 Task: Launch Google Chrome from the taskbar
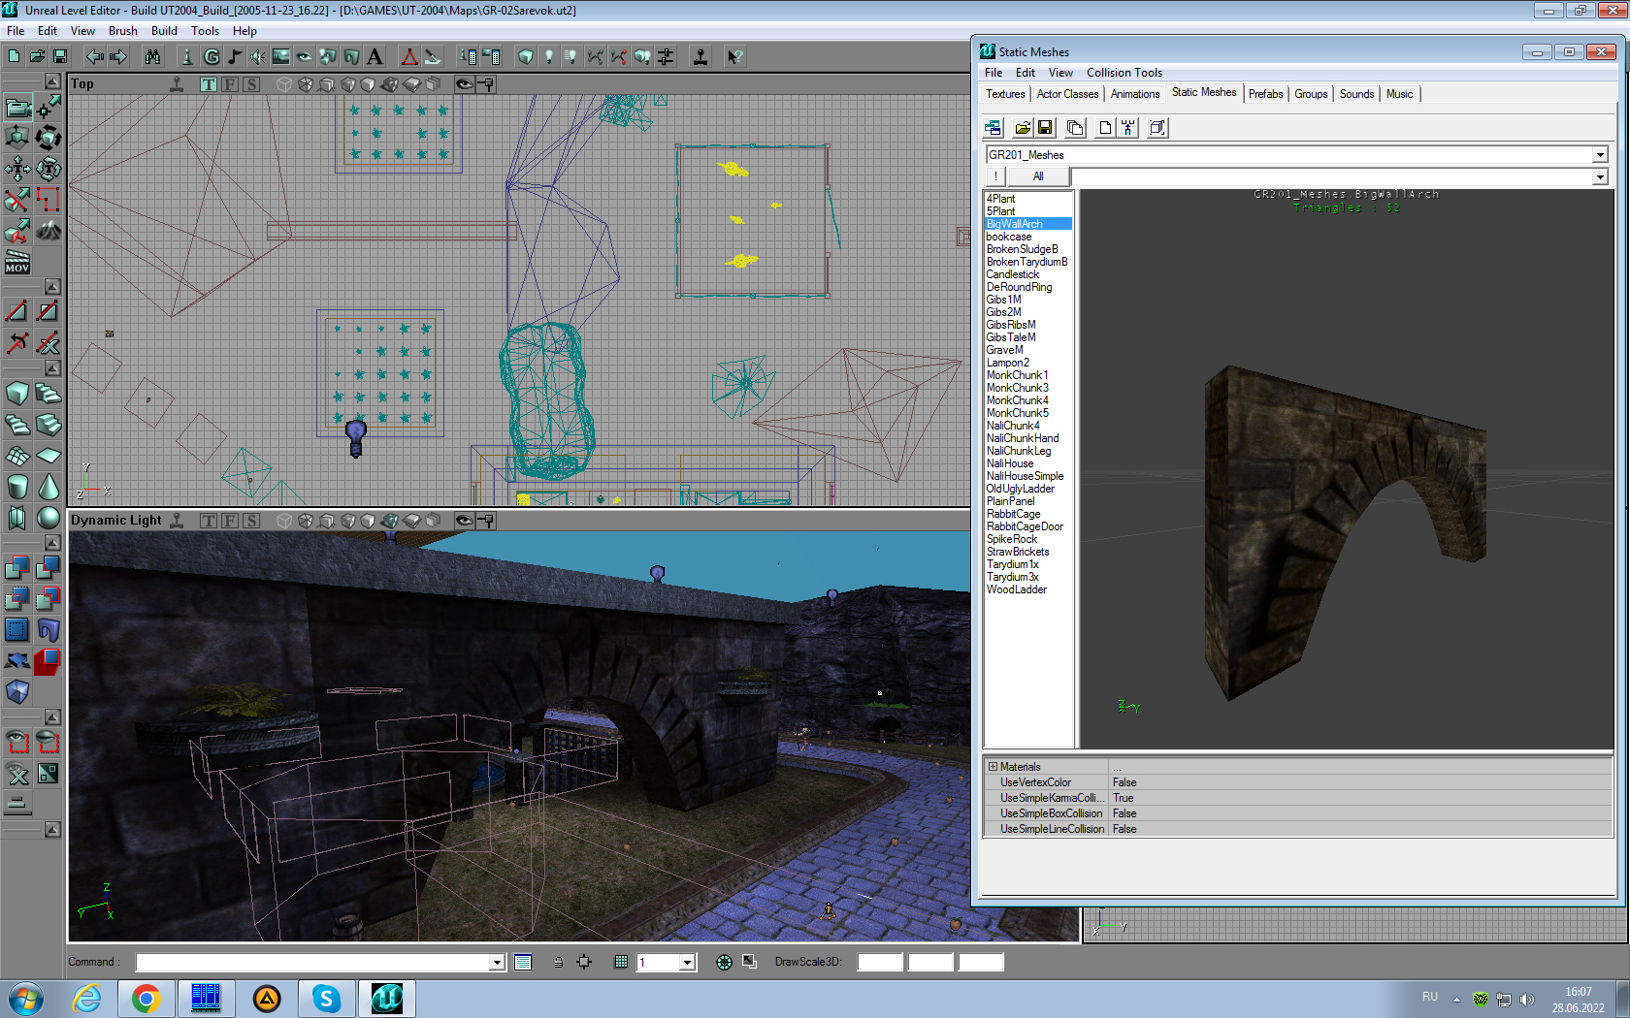147,999
